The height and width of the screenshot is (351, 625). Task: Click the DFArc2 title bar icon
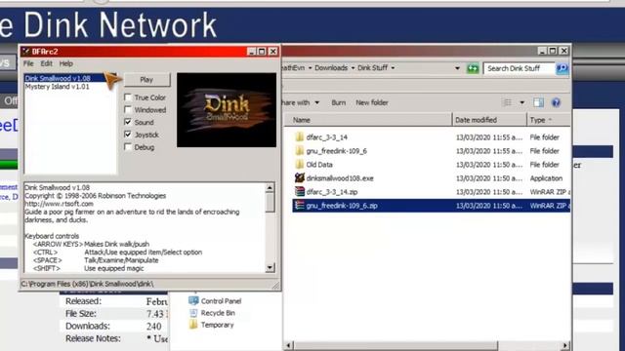click(26, 52)
